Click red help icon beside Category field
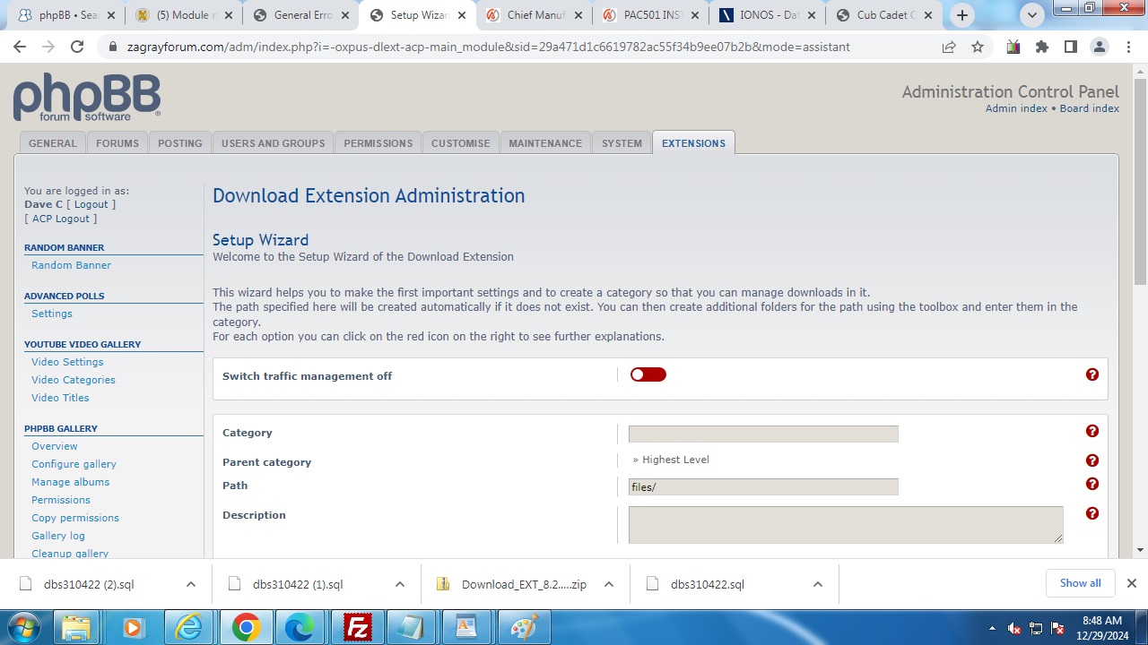Screen dimensions: 1148x645 (1091, 431)
